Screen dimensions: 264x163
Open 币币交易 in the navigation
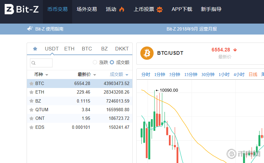pos(58,9)
